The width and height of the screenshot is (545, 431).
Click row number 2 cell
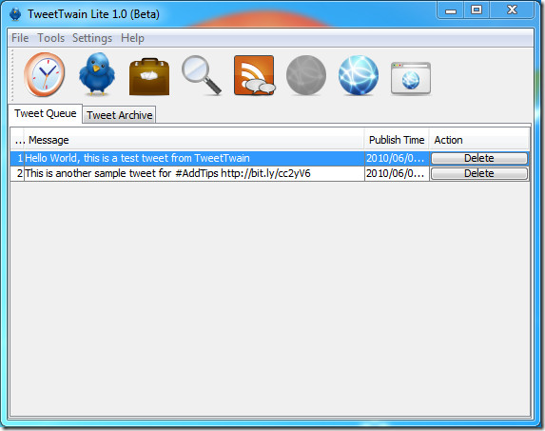(17, 173)
